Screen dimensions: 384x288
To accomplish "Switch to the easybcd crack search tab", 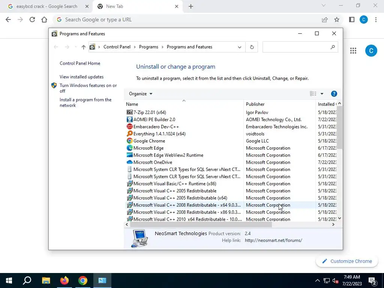I will pos(46,6).
